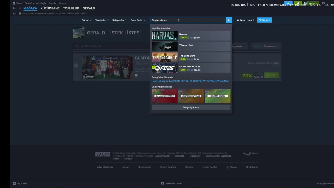Click the Gerald wishlist avatar image

pyautogui.click(x=79, y=33)
